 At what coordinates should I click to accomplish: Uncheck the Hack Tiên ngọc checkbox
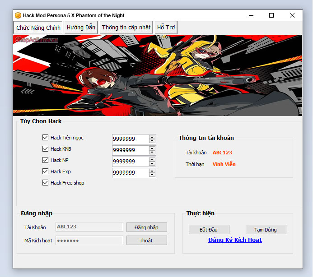click(x=45, y=138)
